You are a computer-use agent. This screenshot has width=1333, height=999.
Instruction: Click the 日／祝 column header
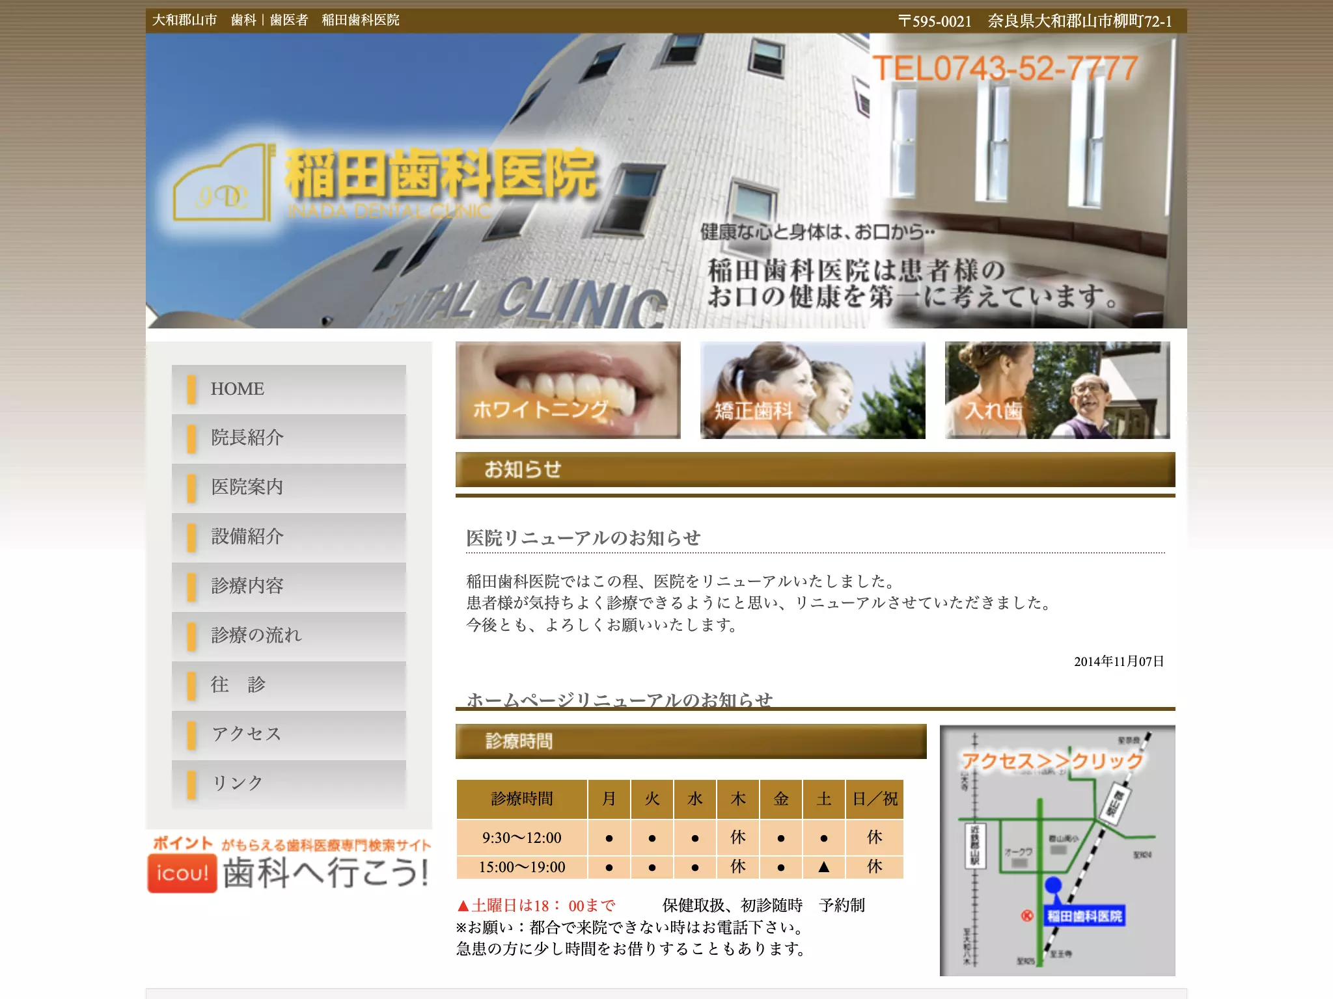pyautogui.click(x=875, y=799)
